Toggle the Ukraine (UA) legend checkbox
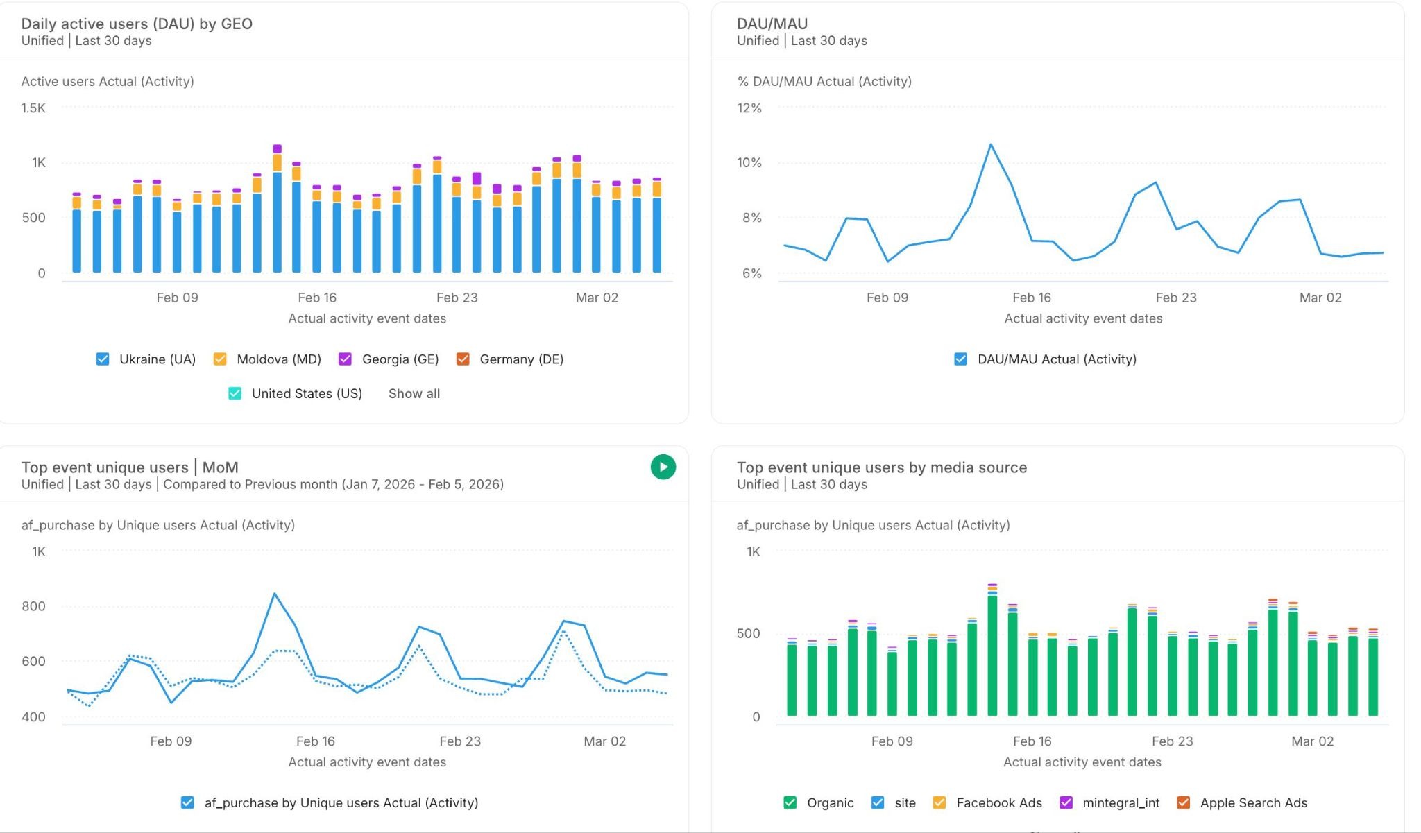Screen dimensions: 1421x833 point(102,359)
